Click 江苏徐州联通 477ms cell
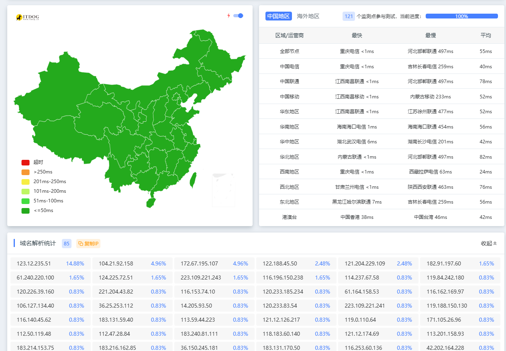The height and width of the screenshot is (351, 506). pyautogui.click(x=431, y=112)
